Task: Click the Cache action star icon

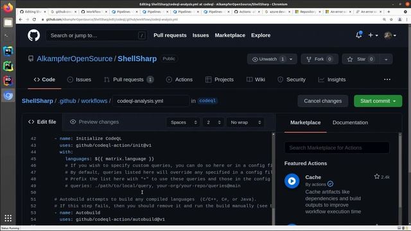Action: (x=377, y=177)
